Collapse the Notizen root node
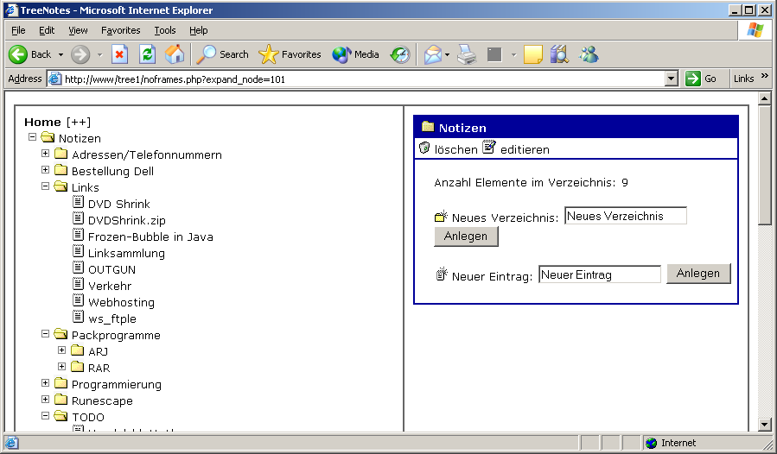Screen dimensions: 777x454 click(x=33, y=136)
